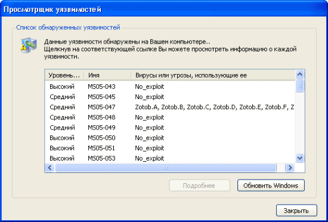Image resolution: width=328 pixels, height=222 pixels.
Task: Click No_exploit in the MS05-050 row
Action: pos(149,138)
